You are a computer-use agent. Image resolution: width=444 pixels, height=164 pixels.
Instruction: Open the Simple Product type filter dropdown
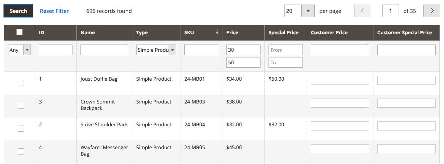pyautogui.click(x=156, y=50)
